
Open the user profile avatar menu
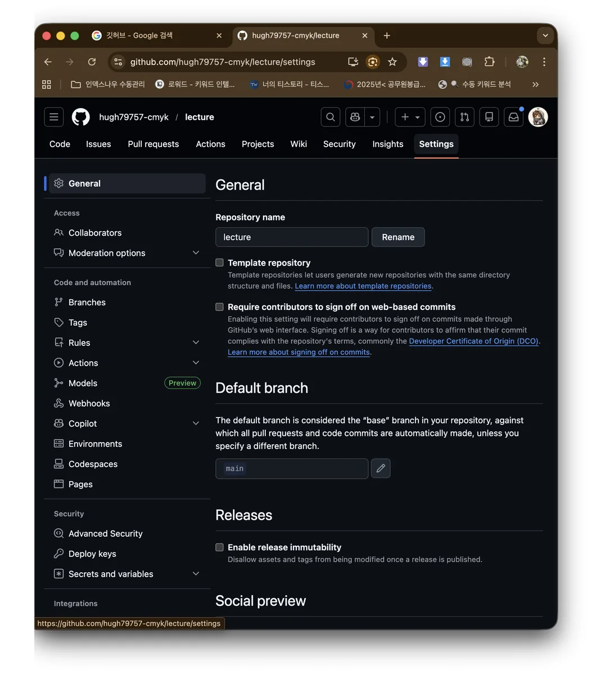(x=538, y=117)
